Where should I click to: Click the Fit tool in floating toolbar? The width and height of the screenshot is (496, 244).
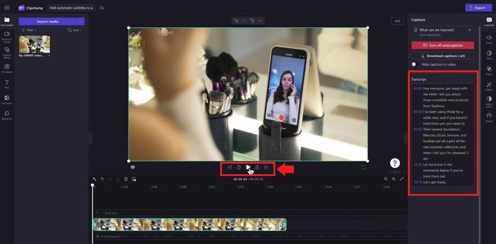(x=244, y=21)
